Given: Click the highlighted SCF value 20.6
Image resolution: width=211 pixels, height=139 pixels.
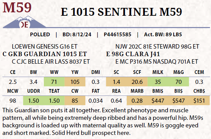Looking at the screenshot, I should pos(137,82).
